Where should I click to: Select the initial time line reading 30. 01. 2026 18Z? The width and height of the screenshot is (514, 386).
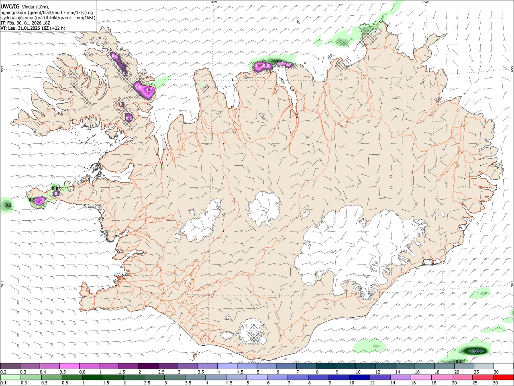25,23
